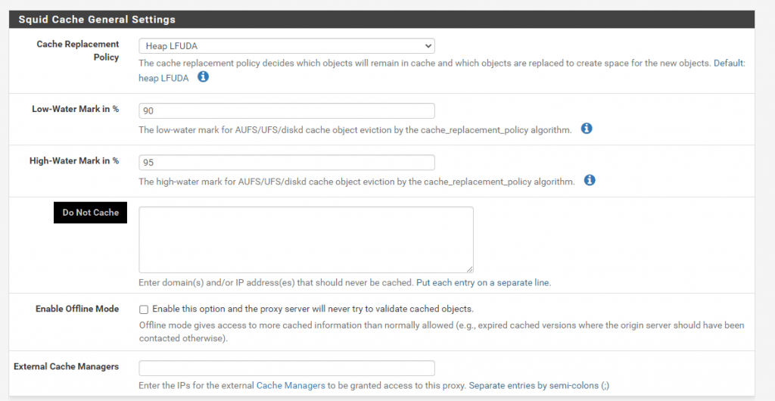The width and height of the screenshot is (775, 401).
Task: Click the Squid Cache General Settings header
Action: tap(97, 20)
